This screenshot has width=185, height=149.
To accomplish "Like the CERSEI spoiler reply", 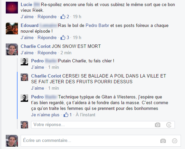I will click(x=38, y=88).
